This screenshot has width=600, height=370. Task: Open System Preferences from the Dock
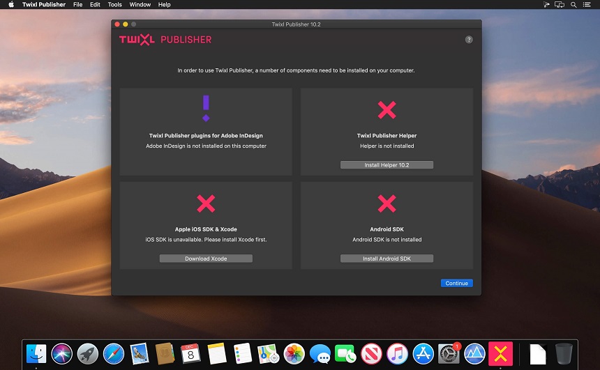coord(449,353)
